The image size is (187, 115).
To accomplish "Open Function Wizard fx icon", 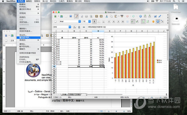I will 75,27.
